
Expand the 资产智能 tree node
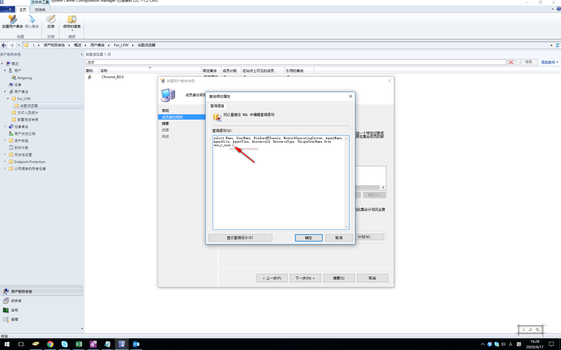click(x=5, y=141)
